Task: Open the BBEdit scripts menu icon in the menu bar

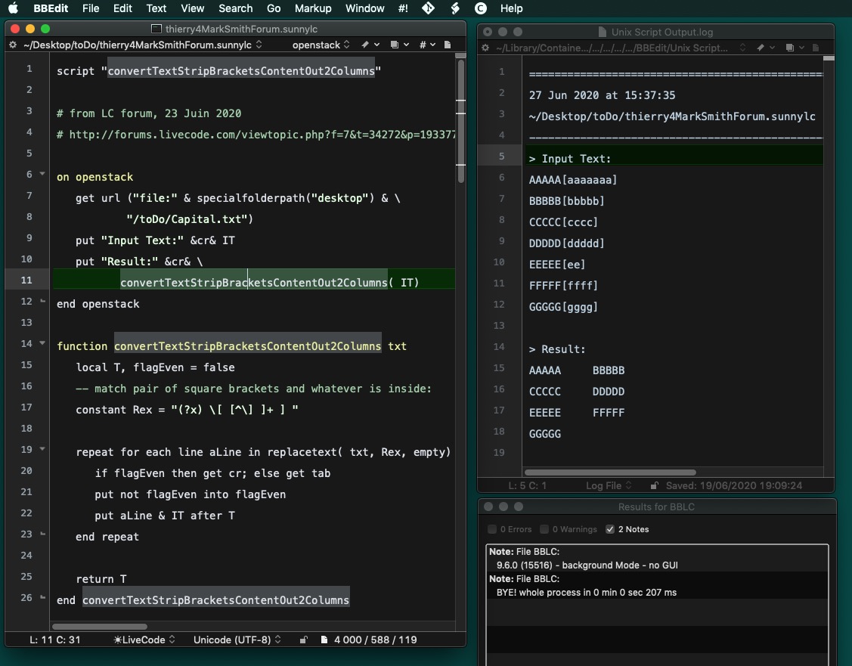Action: [454, 8]
